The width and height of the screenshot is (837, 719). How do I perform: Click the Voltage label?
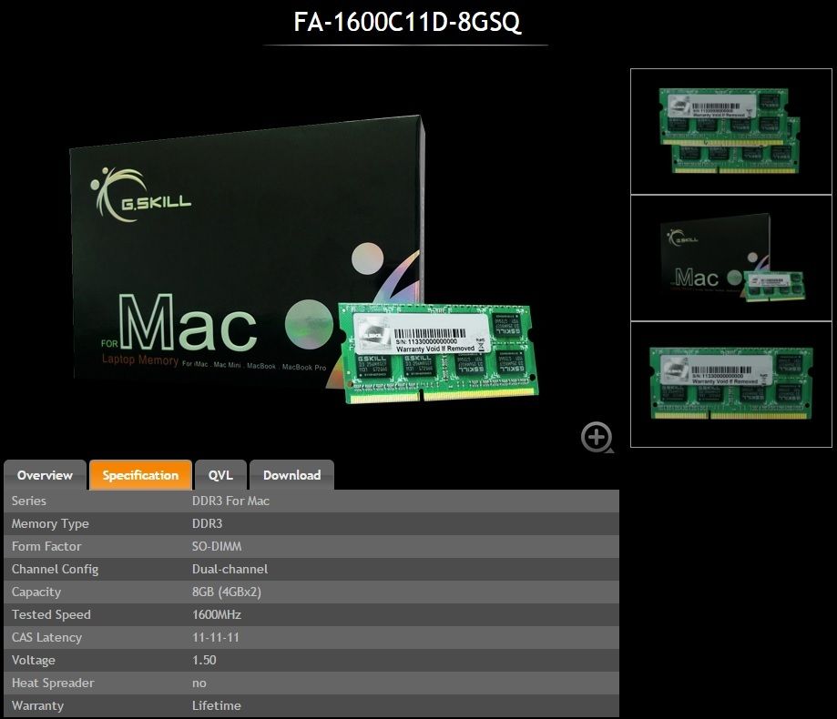(33, 661)
